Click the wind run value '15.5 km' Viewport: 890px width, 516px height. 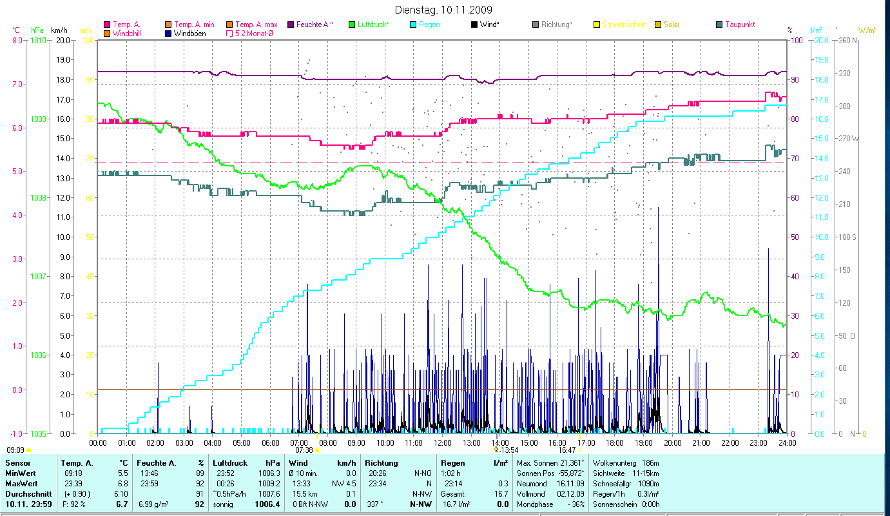[x=305, y=494]
